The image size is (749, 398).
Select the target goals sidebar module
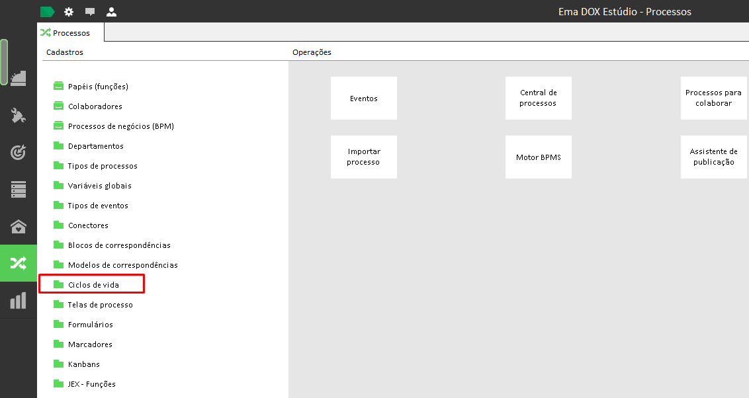click(18, 152)
